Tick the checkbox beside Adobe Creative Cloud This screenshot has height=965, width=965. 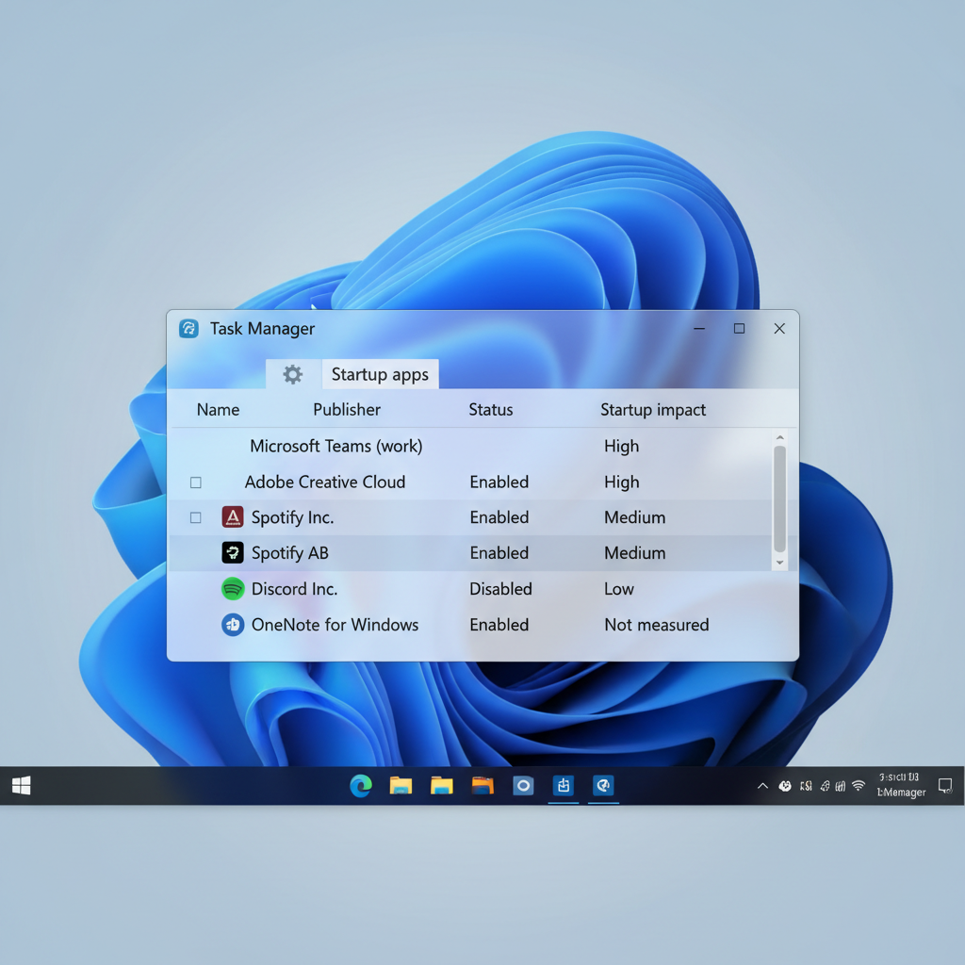click(196, 482)
